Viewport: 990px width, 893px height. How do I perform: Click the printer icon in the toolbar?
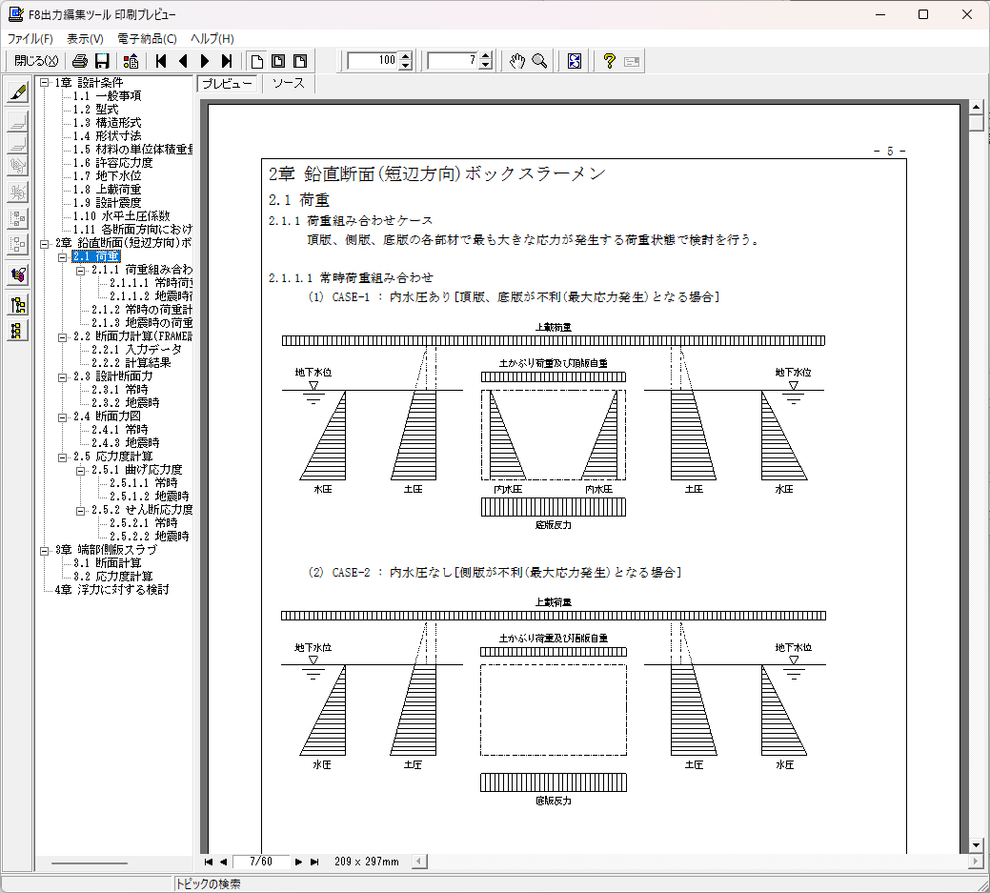pyautogui.click(x=80, y=61)
